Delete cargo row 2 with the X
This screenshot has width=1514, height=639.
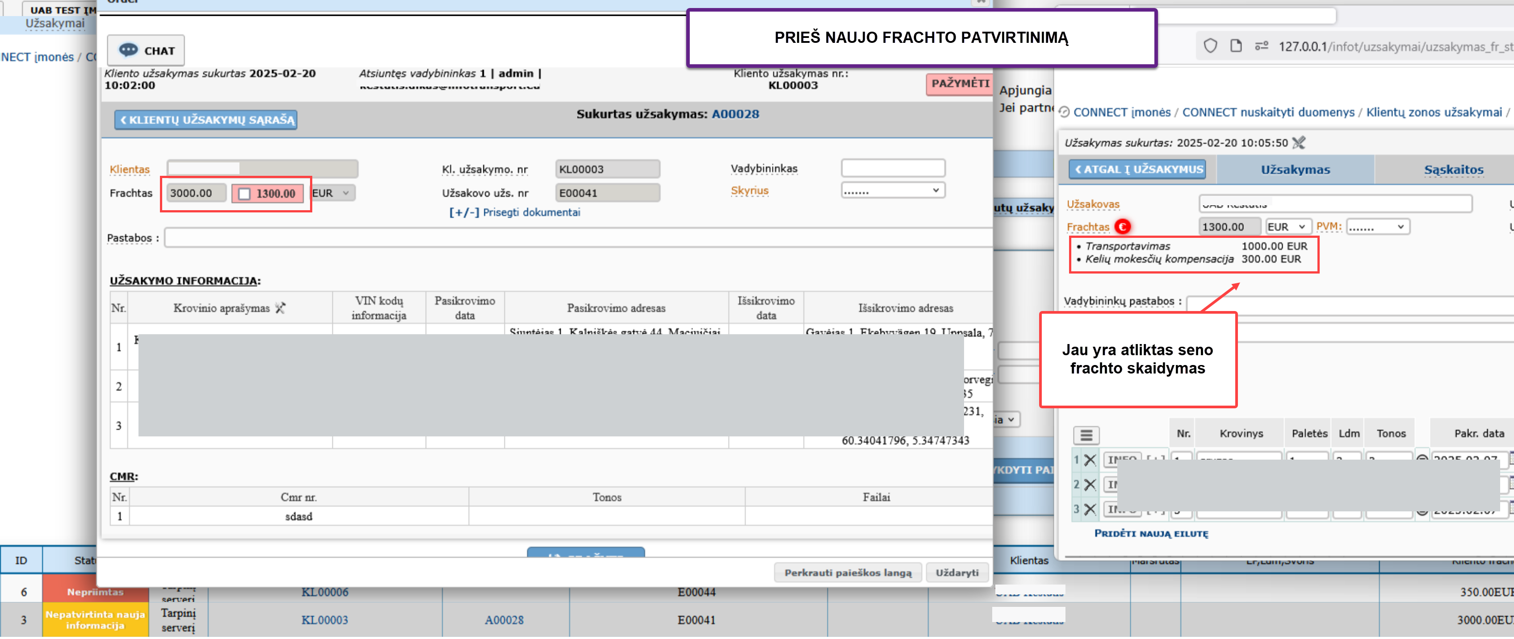(x=1090, y=485)
